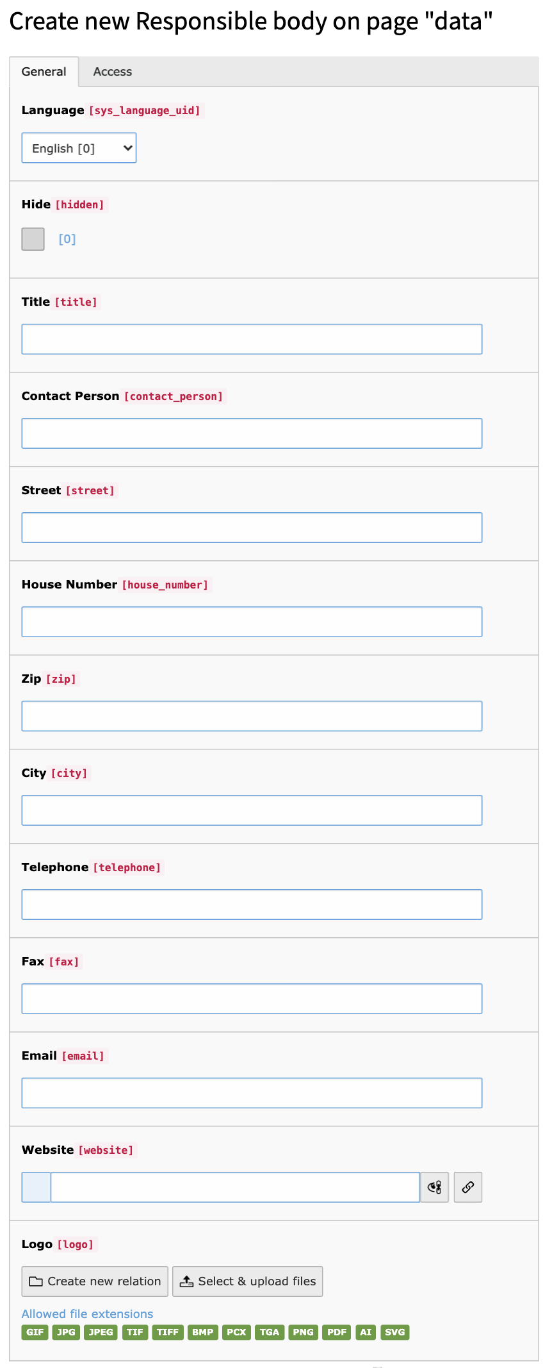Click the SVG file extension badge
543x1368 pixels.
[395, 1332]
